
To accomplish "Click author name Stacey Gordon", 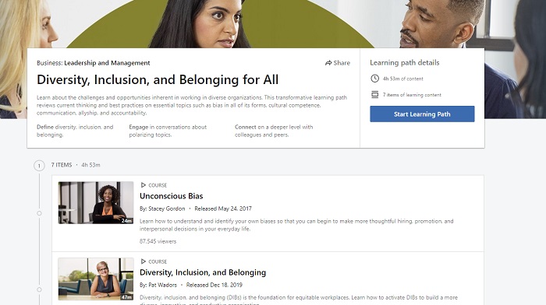I will click(167, 209).
